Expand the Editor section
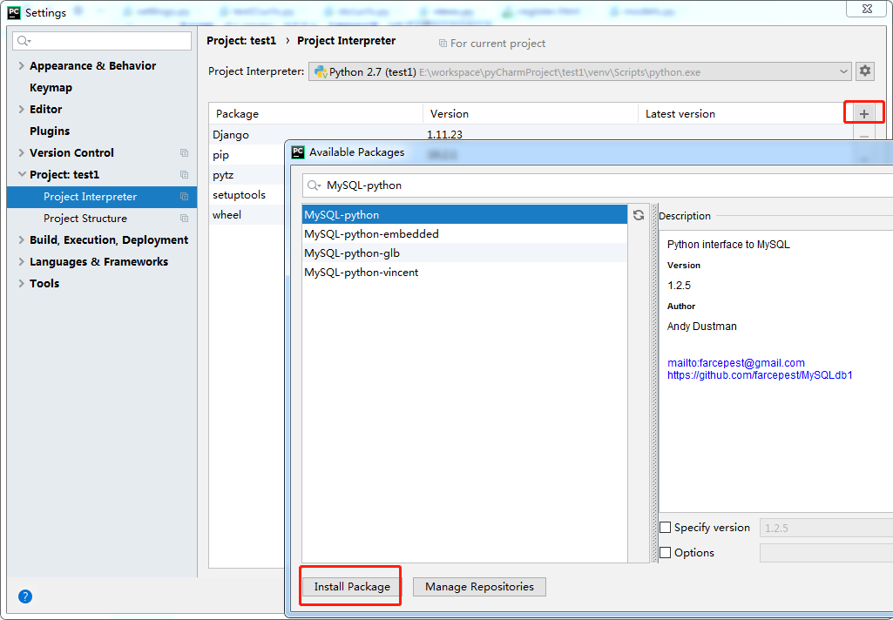The height and width of the screenshot is (620, 893). (22, 110)
